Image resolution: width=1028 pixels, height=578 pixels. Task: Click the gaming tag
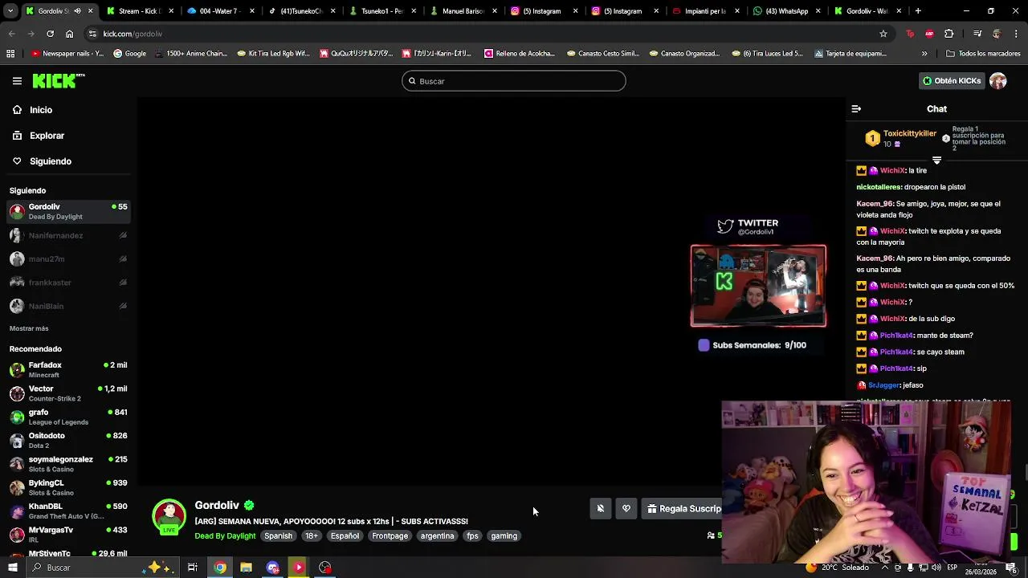(x=504, y=536)
